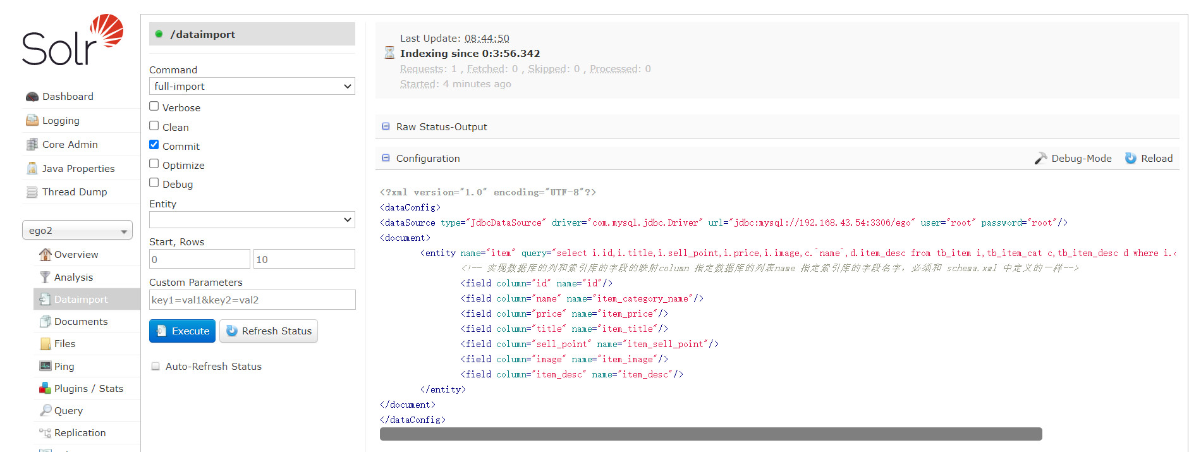Click the "Indexing since 0:3:56.342" text
Image resolution: width=1189 pixels, height=452 pixels.
tap(470, 53)
